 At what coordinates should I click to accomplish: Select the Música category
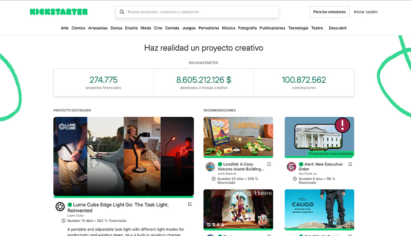point(229,28)
